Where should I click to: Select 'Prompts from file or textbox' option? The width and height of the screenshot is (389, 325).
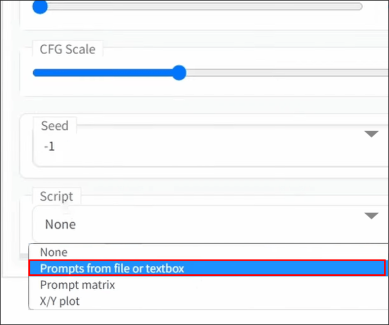pos(112,269)
